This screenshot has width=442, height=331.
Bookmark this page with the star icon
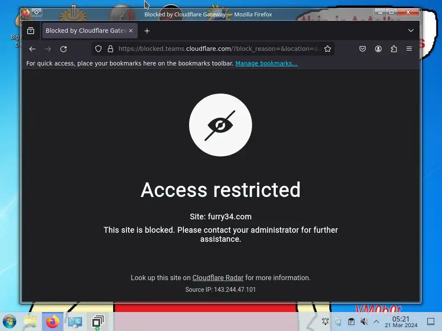point(328,49)
